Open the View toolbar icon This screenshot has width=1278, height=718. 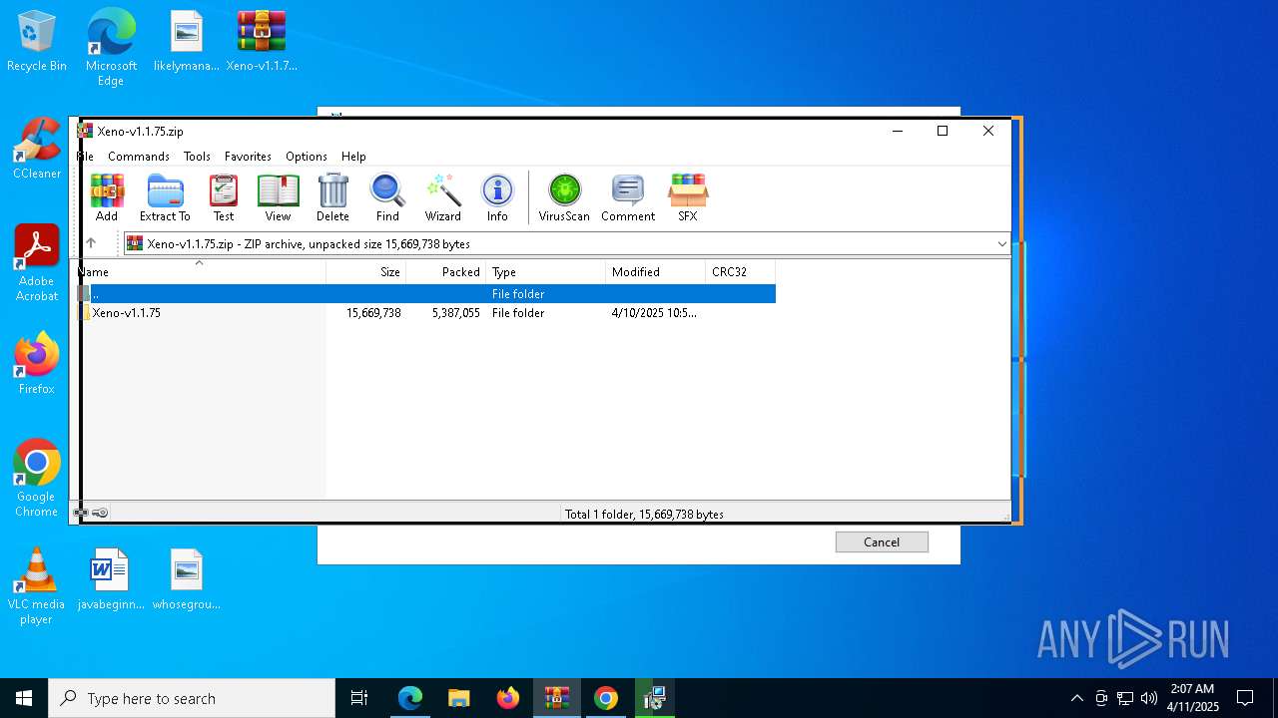(278, 197)
